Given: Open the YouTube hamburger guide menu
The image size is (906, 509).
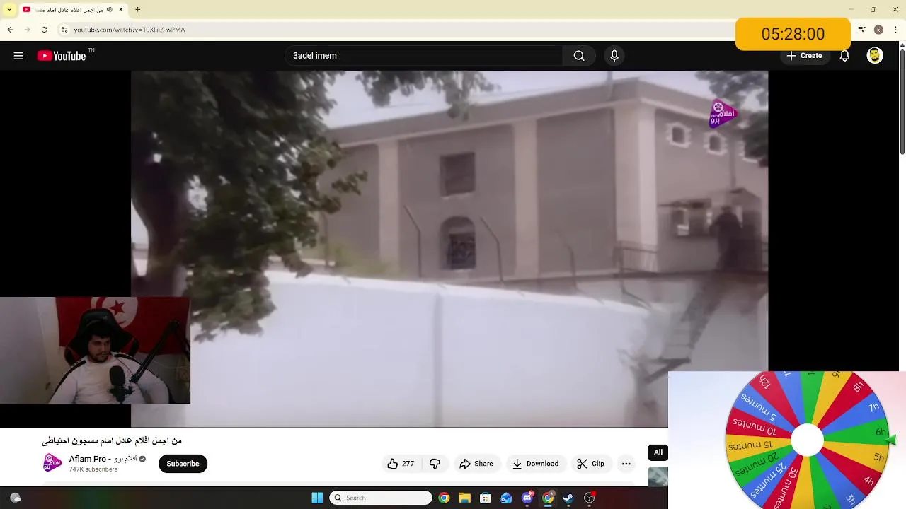Looking at the screenshot, I should [x=18, y=56].
